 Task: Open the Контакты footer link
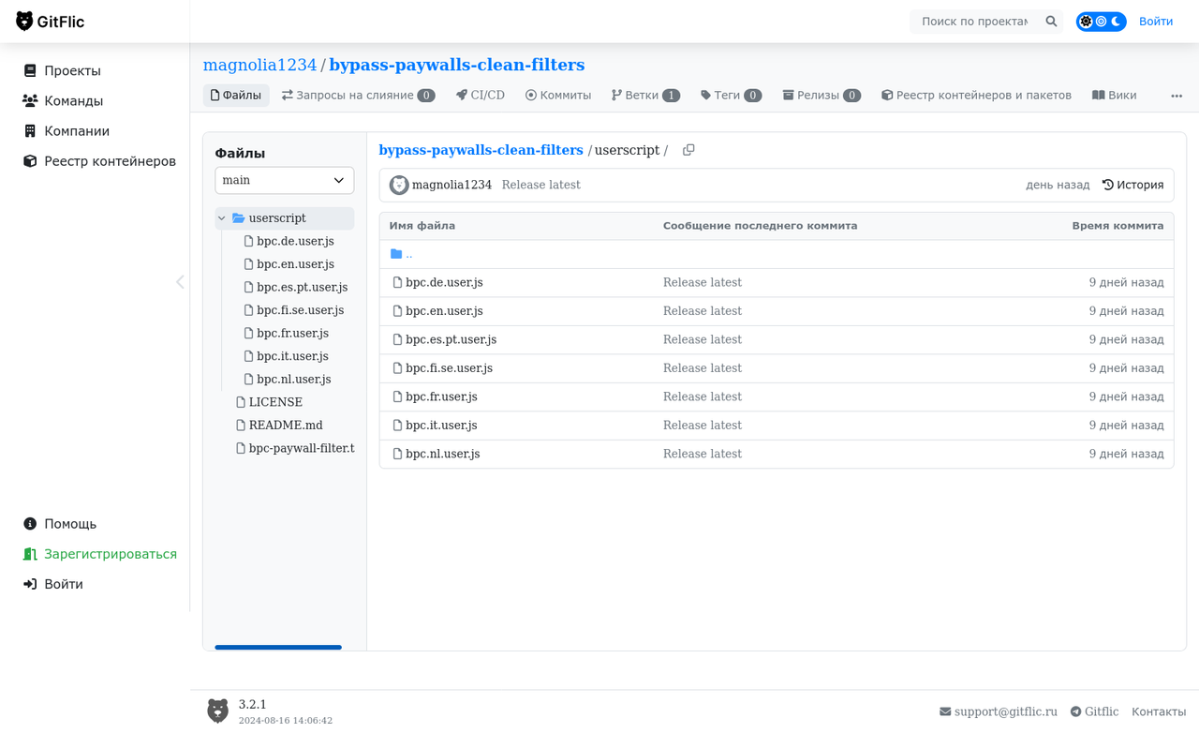(1159, 711)
